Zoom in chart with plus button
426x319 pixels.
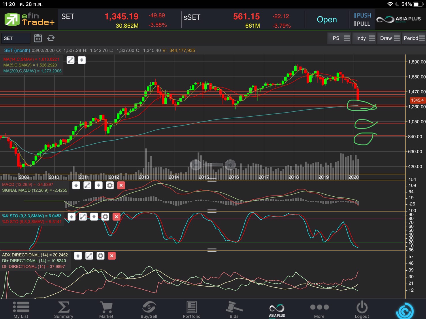pos(230,165)
